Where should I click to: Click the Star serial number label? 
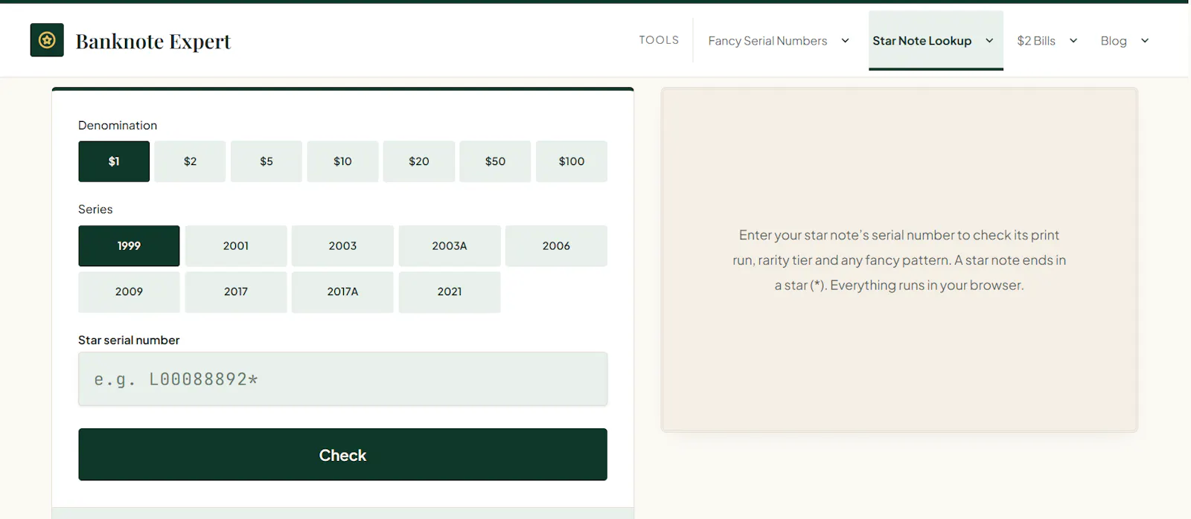coord(129,341)
